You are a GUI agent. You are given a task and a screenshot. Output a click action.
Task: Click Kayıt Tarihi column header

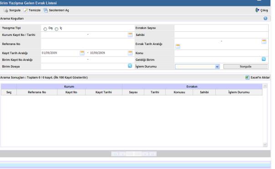(x=104, y=92)
